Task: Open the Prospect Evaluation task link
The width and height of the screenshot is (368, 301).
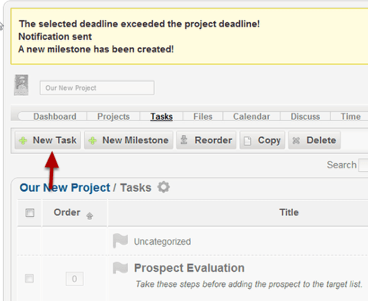Action: tap(189, 268)
